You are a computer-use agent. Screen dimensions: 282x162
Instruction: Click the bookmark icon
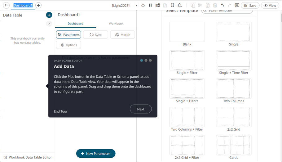pos(172,5)
